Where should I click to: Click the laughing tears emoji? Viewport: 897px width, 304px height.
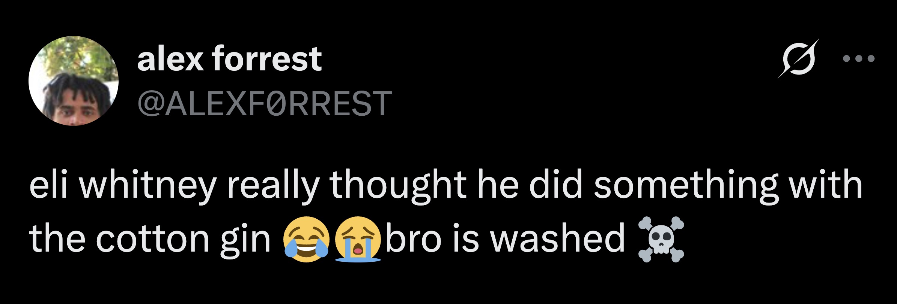[x=306, y=239]
